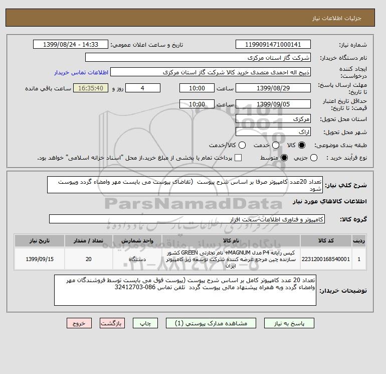386x374 pixels.
Task: Select the کالا/خدمت radio button
Action: [x=242, y=145]
